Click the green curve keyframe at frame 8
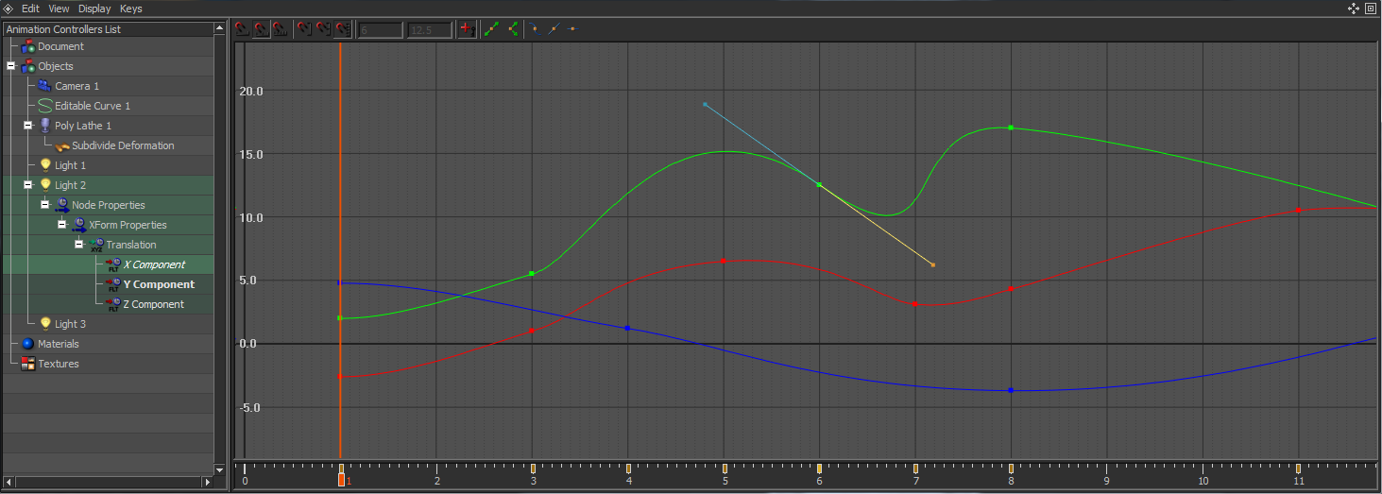This screenshot has width=1382, height=494. [x=1011, y=128]
